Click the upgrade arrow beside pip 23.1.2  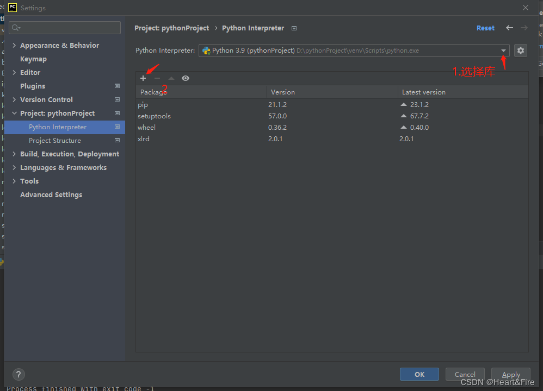pyautogui.click(x=403, y=104)
